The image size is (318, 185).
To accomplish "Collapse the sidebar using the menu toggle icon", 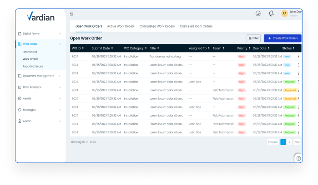I will coord(71,14).
